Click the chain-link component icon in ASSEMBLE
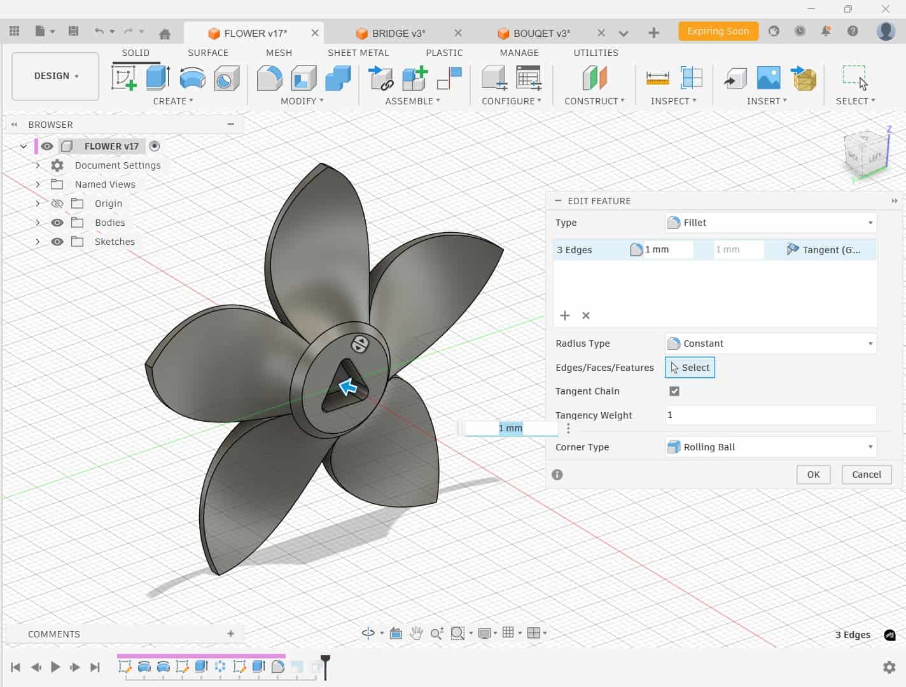906x687 pixels. [381, 78]
